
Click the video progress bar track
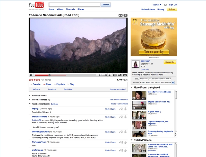tap(66, 75)
